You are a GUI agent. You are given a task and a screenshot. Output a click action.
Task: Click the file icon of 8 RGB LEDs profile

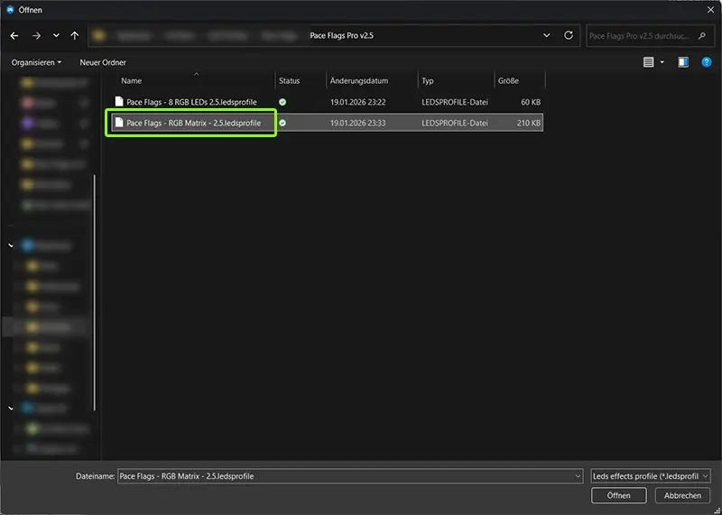(119, 101)
